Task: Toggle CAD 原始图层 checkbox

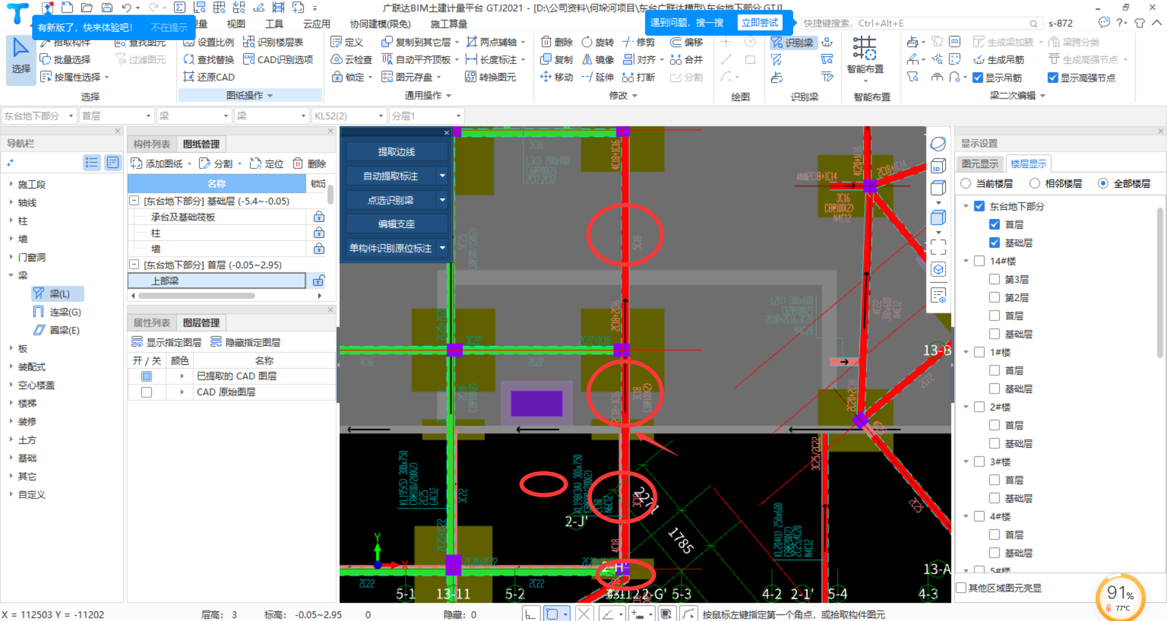Action: point(146,392)
